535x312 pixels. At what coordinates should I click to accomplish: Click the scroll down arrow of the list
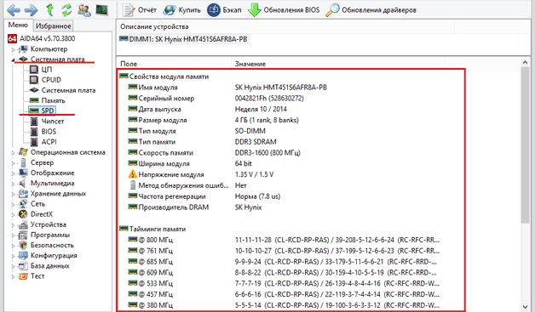526,307
